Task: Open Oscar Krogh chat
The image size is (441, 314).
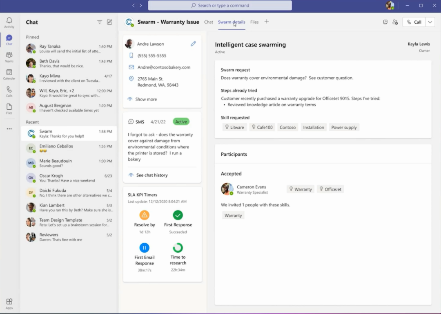Action: click(x=69, y=178)
